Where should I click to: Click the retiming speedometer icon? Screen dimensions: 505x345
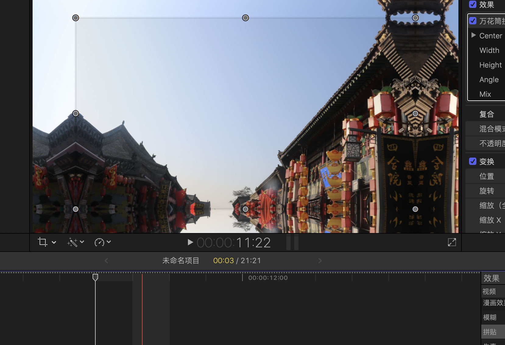point(99,242)
